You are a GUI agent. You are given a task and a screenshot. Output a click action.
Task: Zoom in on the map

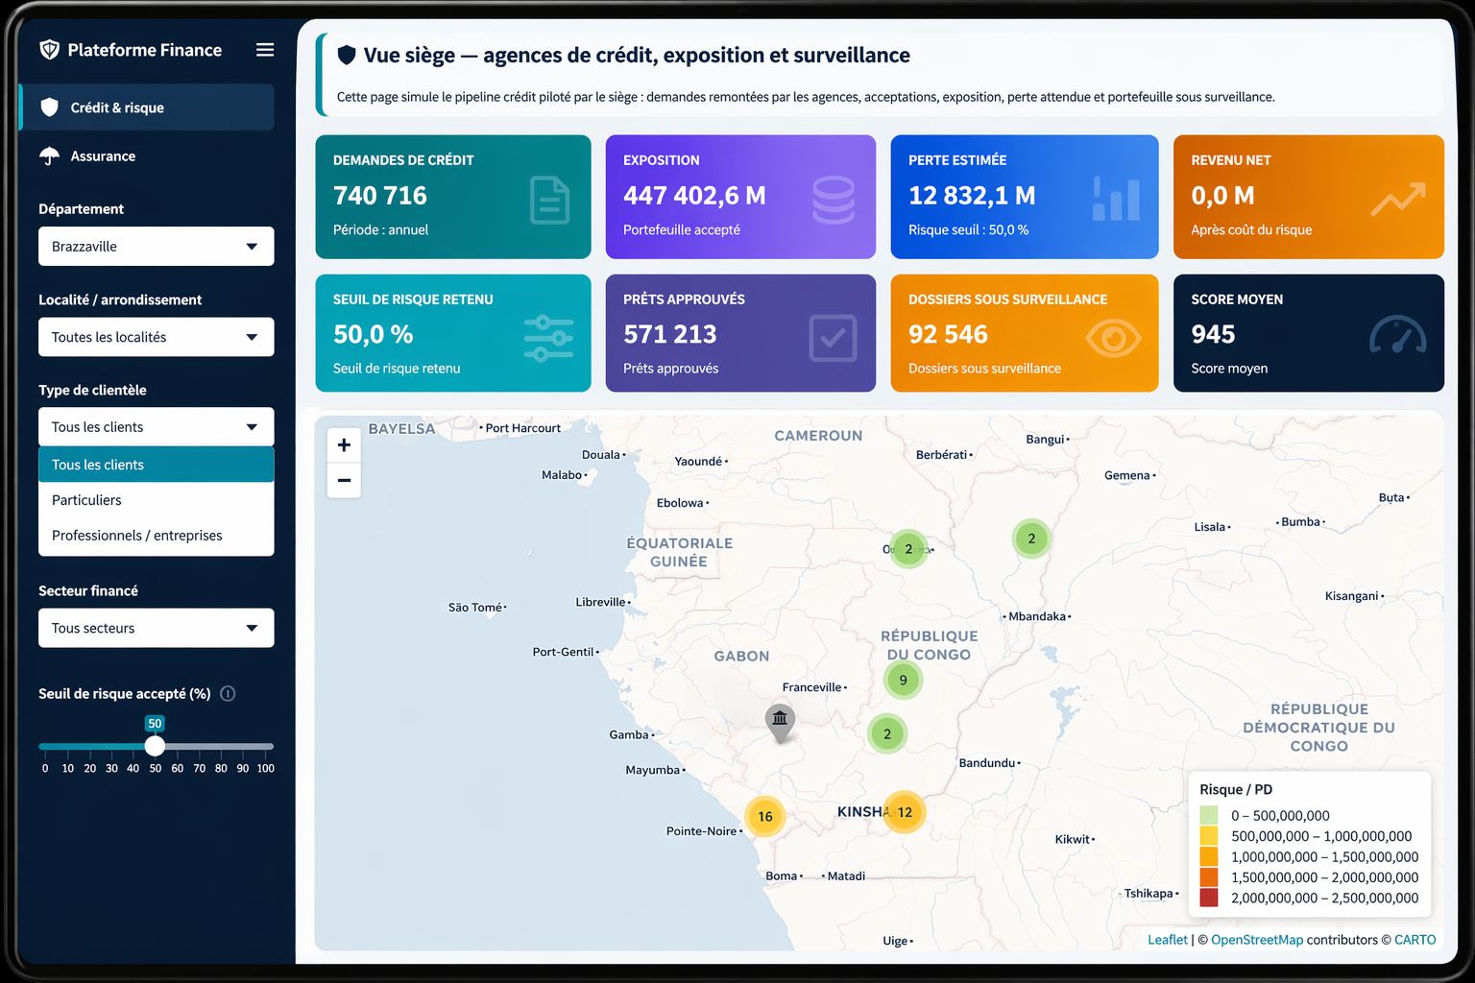click(x=344, y=444)
